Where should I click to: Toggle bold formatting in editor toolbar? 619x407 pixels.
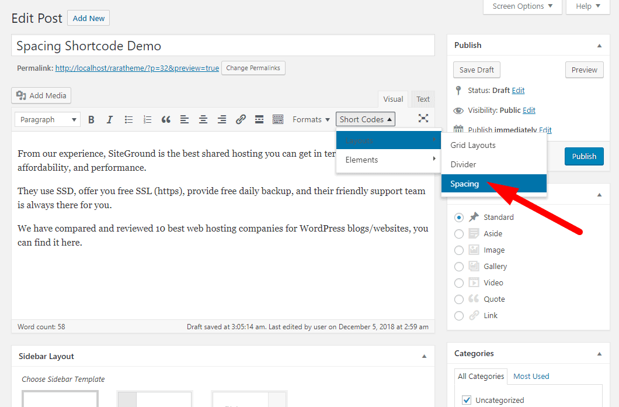pyautogui.click(x=91, y=119)
